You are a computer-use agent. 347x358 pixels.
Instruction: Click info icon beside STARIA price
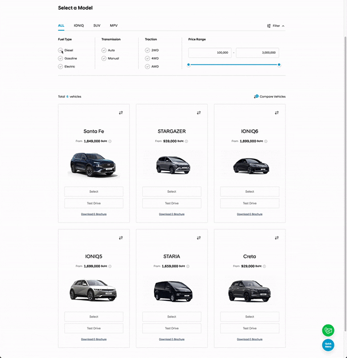click(x=188, y=266)
